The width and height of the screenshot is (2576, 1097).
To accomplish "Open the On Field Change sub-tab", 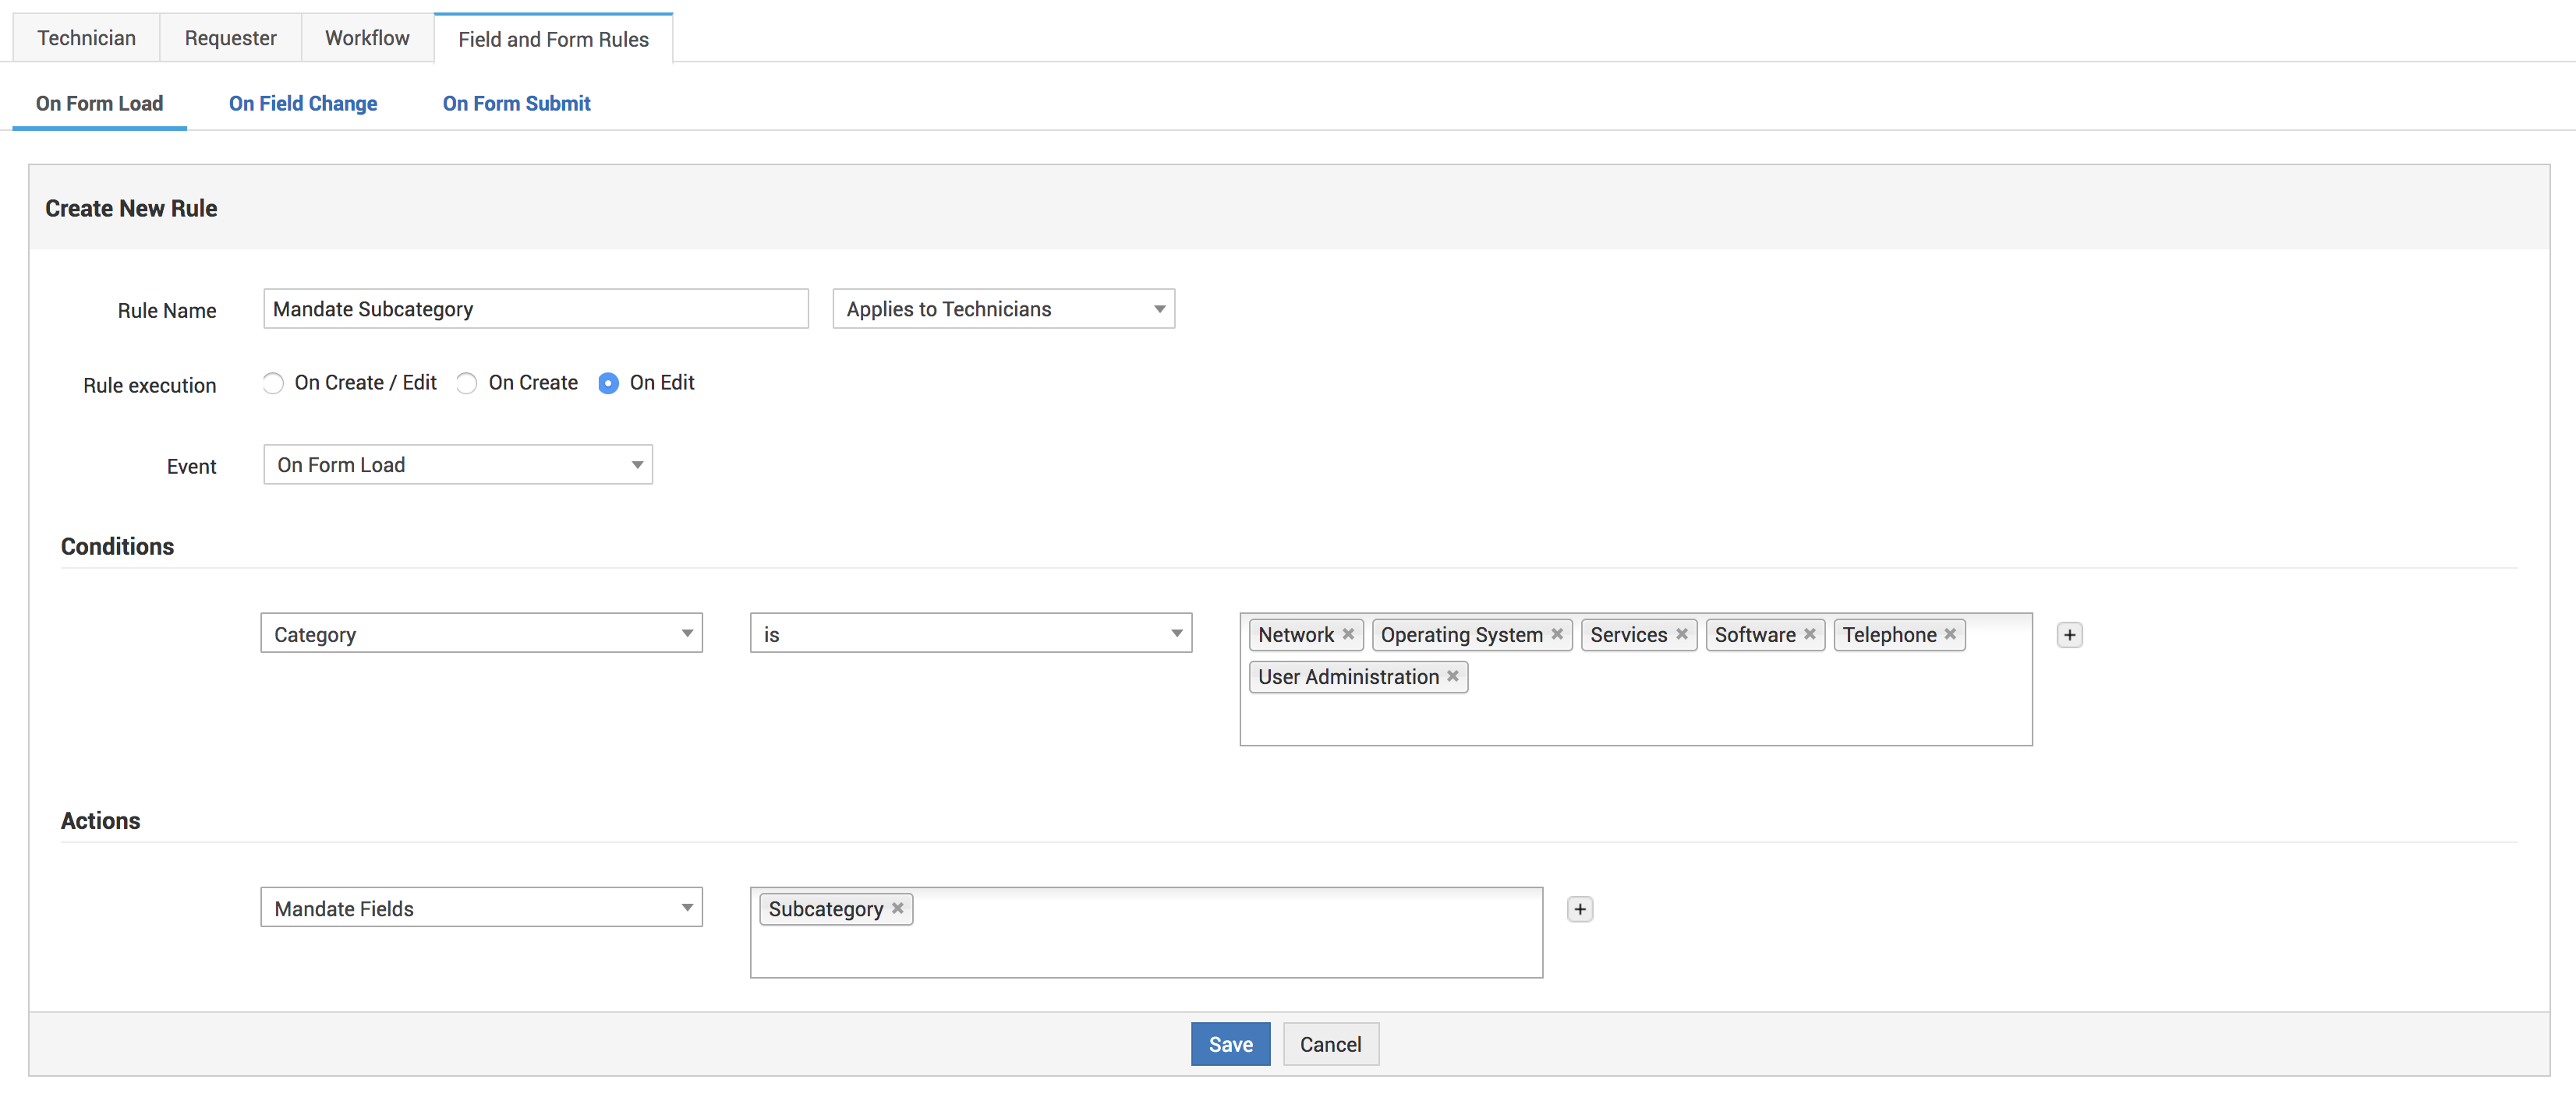I will (x=303, y=104).
